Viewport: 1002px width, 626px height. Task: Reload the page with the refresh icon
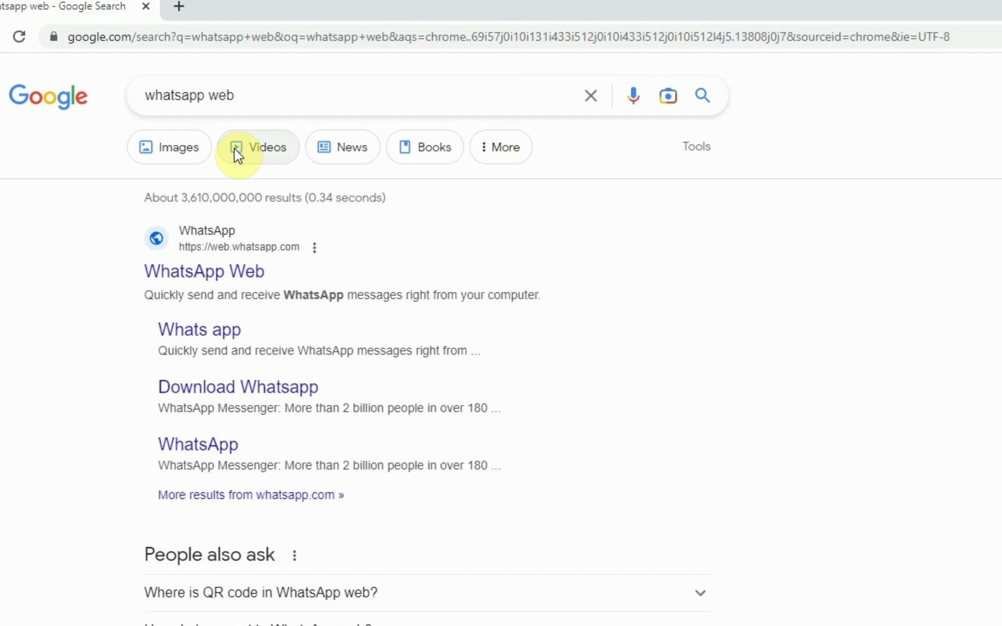click(x=19, y=37)
